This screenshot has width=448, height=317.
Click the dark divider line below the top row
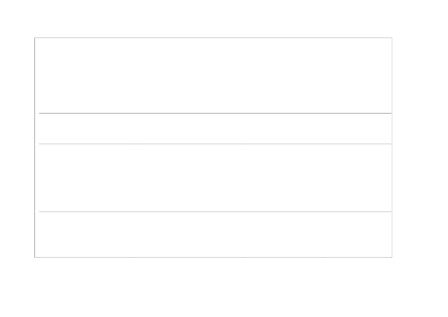point(215,113)
